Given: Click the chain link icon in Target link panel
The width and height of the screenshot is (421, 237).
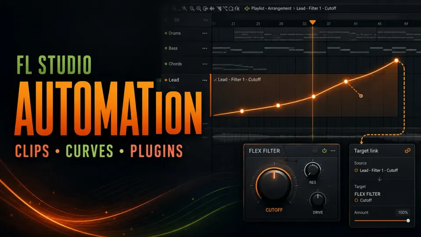Looking at the screenshot, I should [x=407, y=151].
